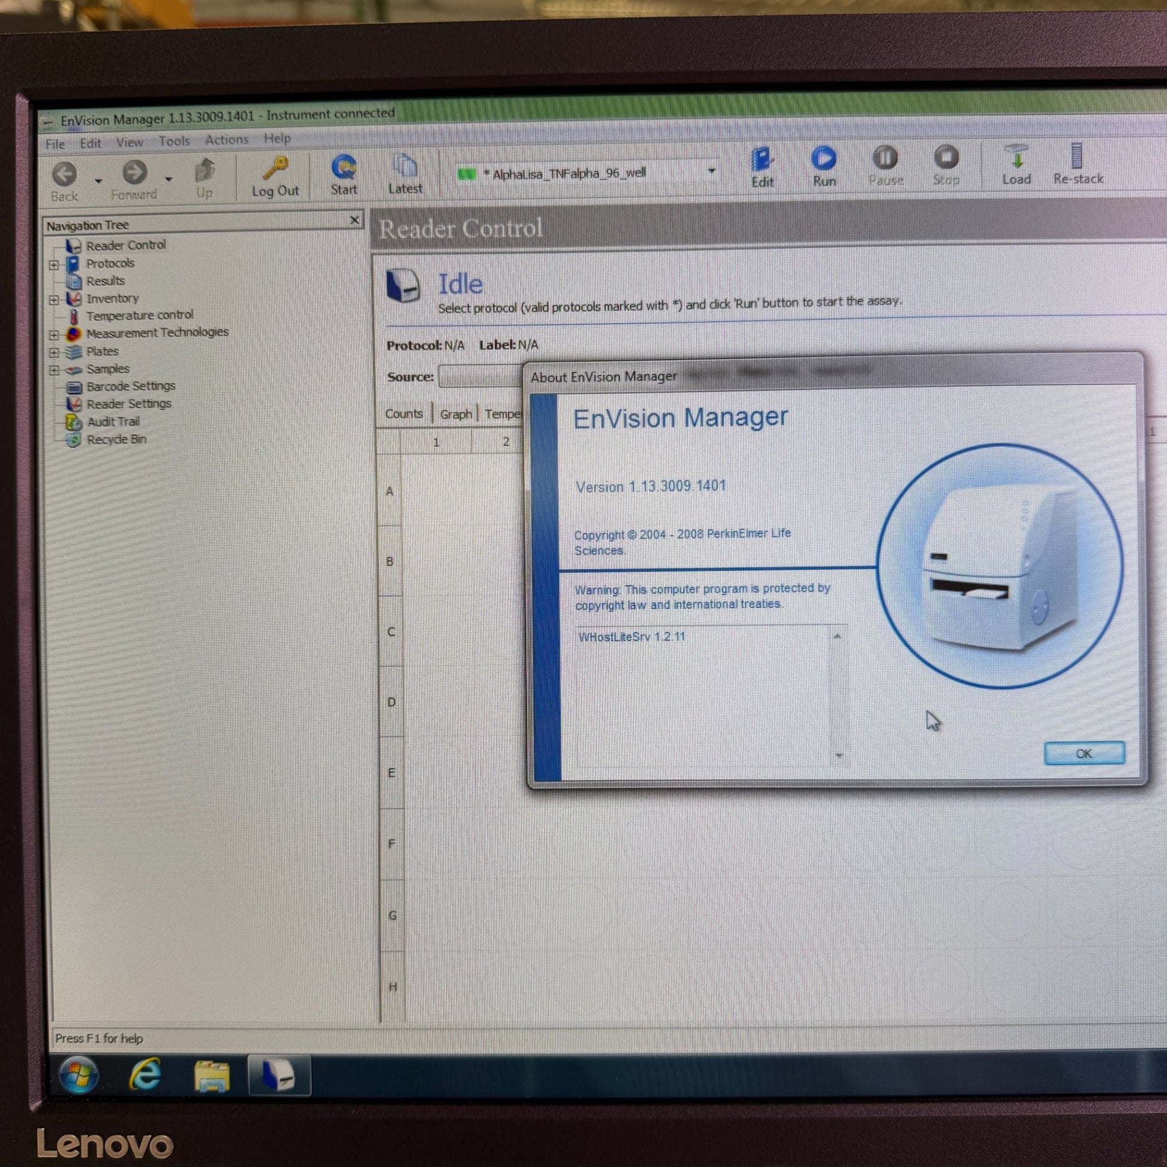1167x1167 pixels.
Task: Click the Back toolbar icon
Action: point(64,175)
